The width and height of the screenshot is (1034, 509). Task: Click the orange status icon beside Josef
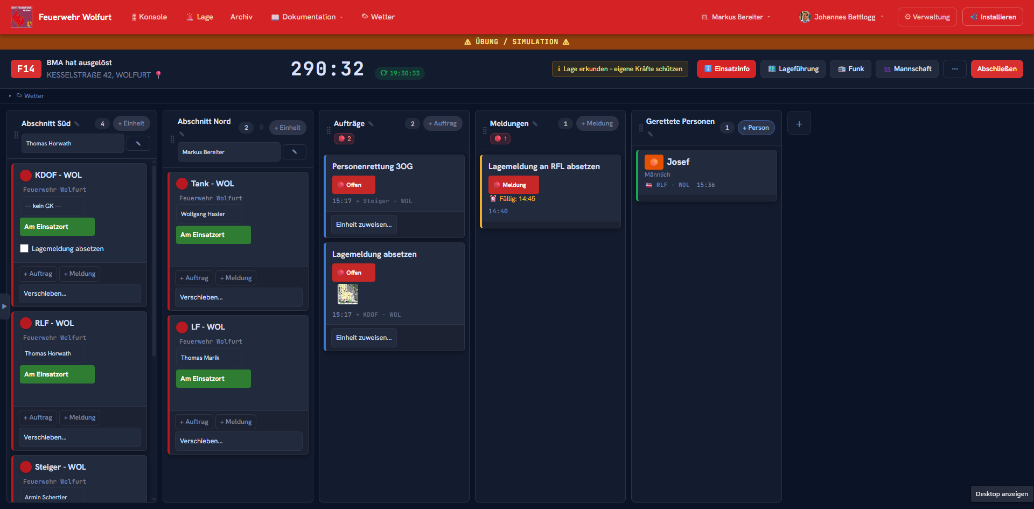tap(654, 162)
